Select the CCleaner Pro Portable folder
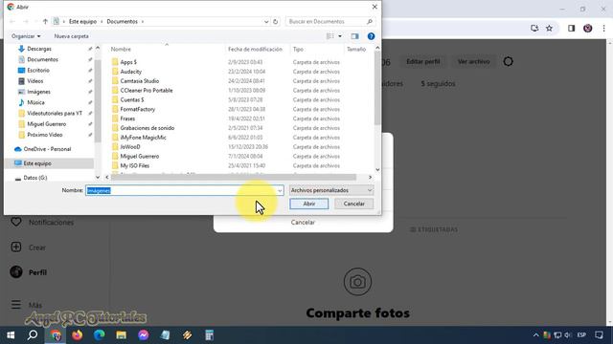This screenshot has width=613, height=344. tap(147, 91)
